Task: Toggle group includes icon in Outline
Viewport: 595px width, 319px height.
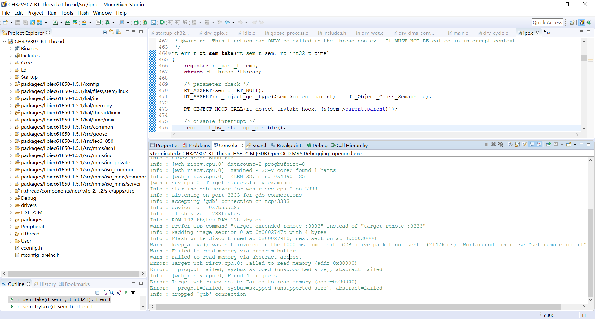Action: point(133,292)
